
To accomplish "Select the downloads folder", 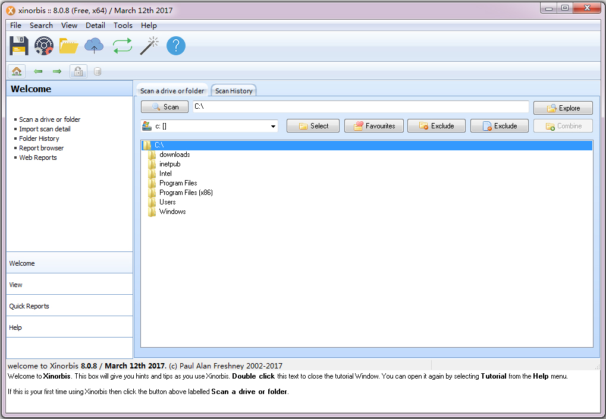I will coord(174,155).
